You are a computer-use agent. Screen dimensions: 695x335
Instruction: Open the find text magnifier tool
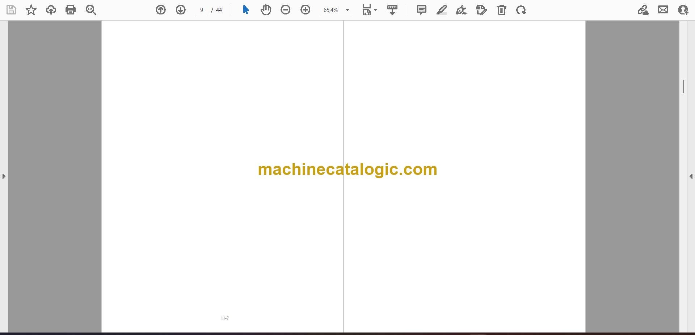click(91, 10)
